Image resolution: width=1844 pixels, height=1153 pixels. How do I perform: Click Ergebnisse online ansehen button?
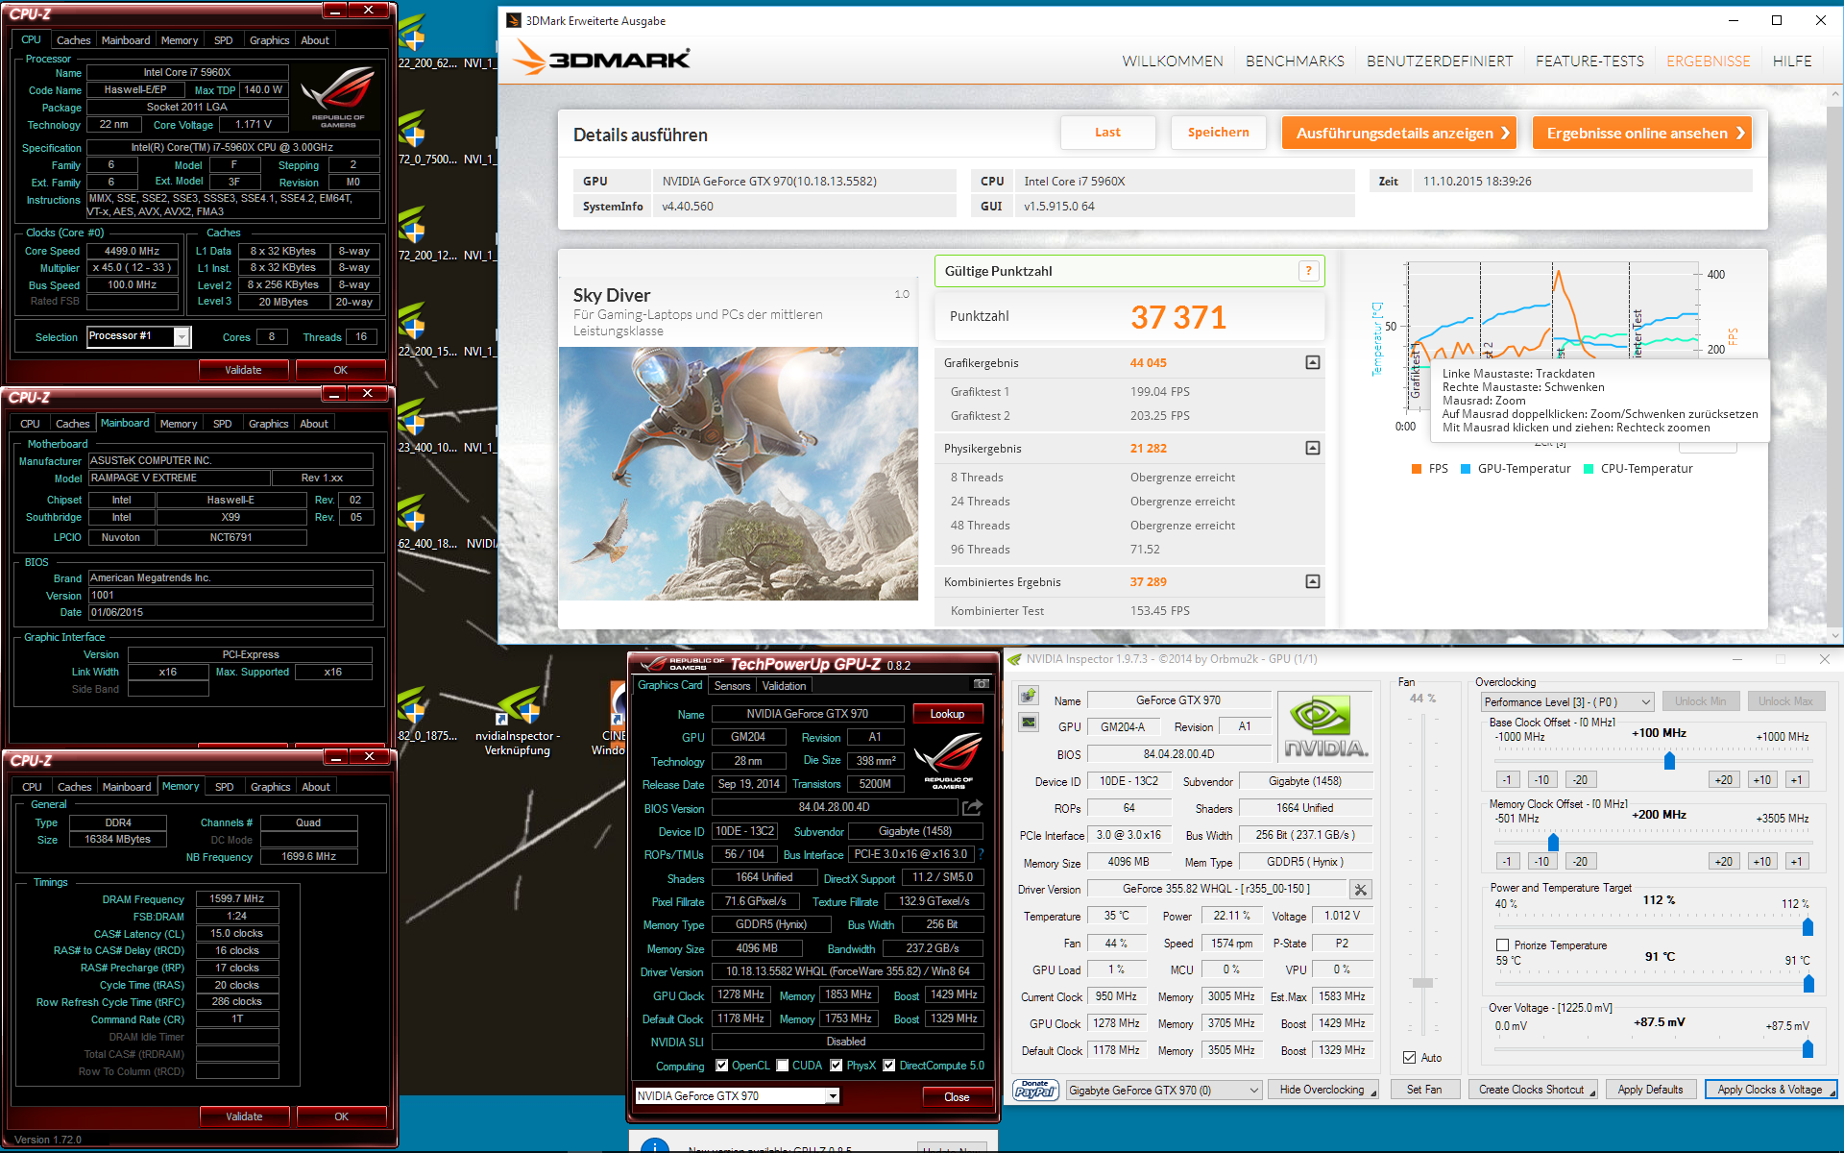[x=1642, y=133]
